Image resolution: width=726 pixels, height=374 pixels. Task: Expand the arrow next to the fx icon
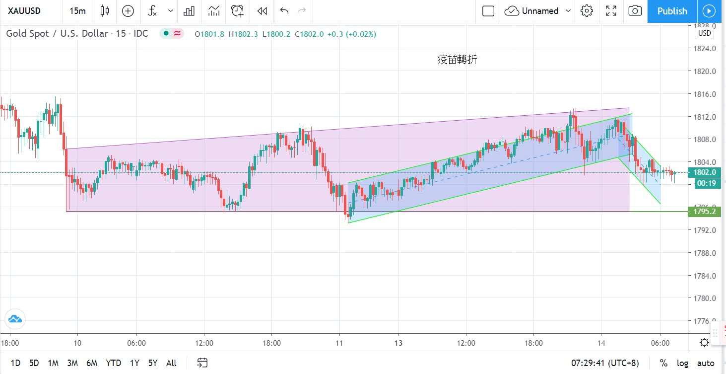(171, 11)
